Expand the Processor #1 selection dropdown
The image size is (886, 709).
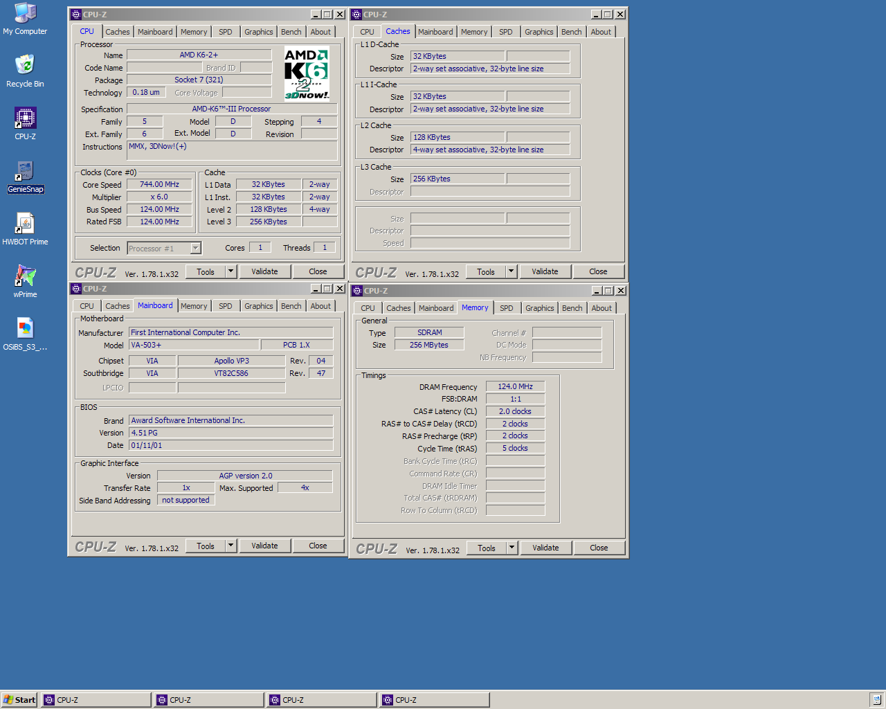tap(196, 248)
